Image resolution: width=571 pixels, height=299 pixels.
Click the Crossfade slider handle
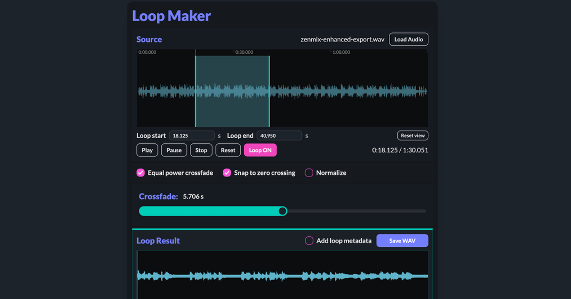click(x=283, y=211)
